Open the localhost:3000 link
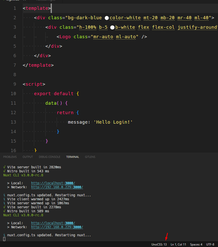The width and height of the screenshot is (218, 247). pos(53,183)
